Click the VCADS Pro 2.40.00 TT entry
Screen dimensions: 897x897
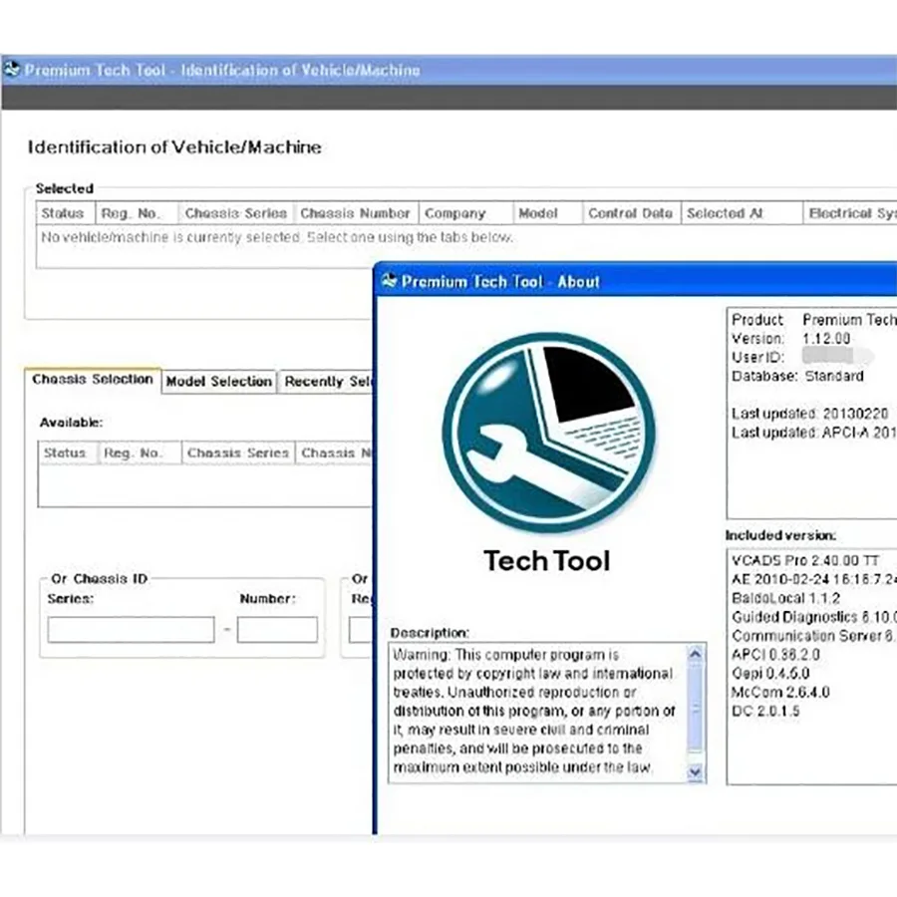tap(805, 560)
